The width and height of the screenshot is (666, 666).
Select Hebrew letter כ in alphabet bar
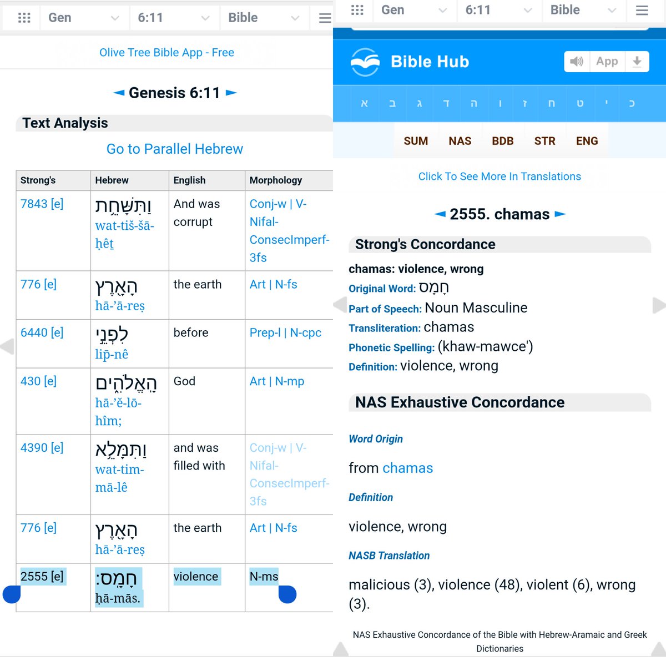coord(632,104)
